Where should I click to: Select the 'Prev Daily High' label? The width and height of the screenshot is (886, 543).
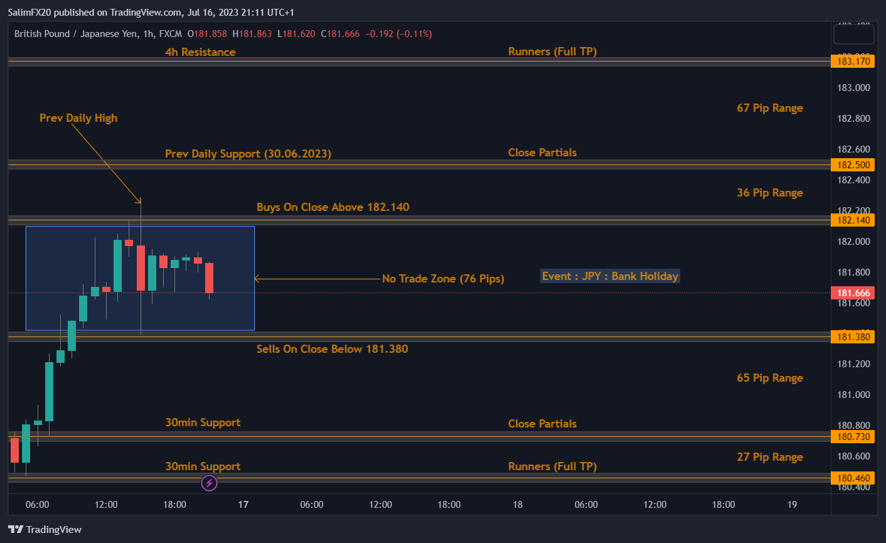point(78,118)
